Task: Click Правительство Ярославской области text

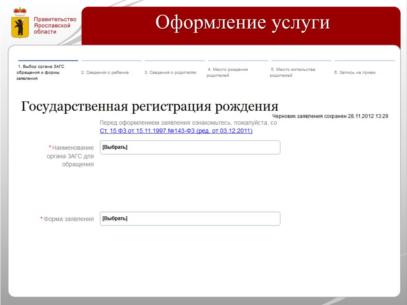Action: (x=55, y=25)
